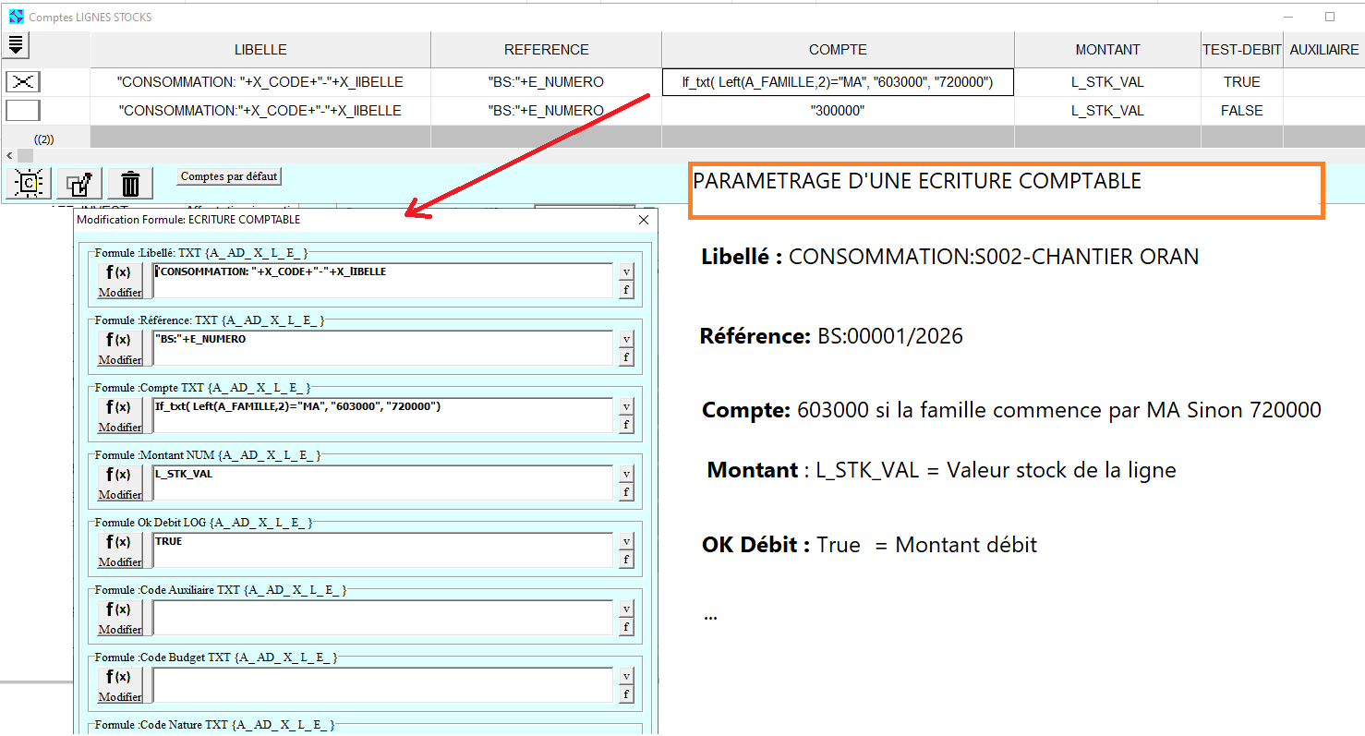Select the second row marker box

(23, 111)
